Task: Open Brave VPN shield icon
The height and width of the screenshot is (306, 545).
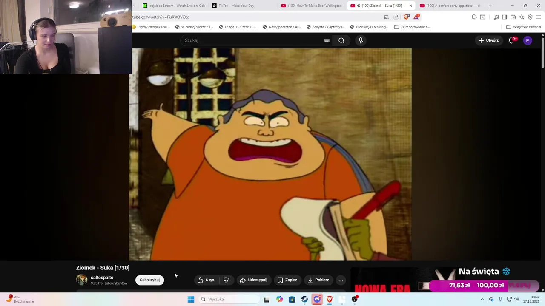Action: tap(530, 17)
